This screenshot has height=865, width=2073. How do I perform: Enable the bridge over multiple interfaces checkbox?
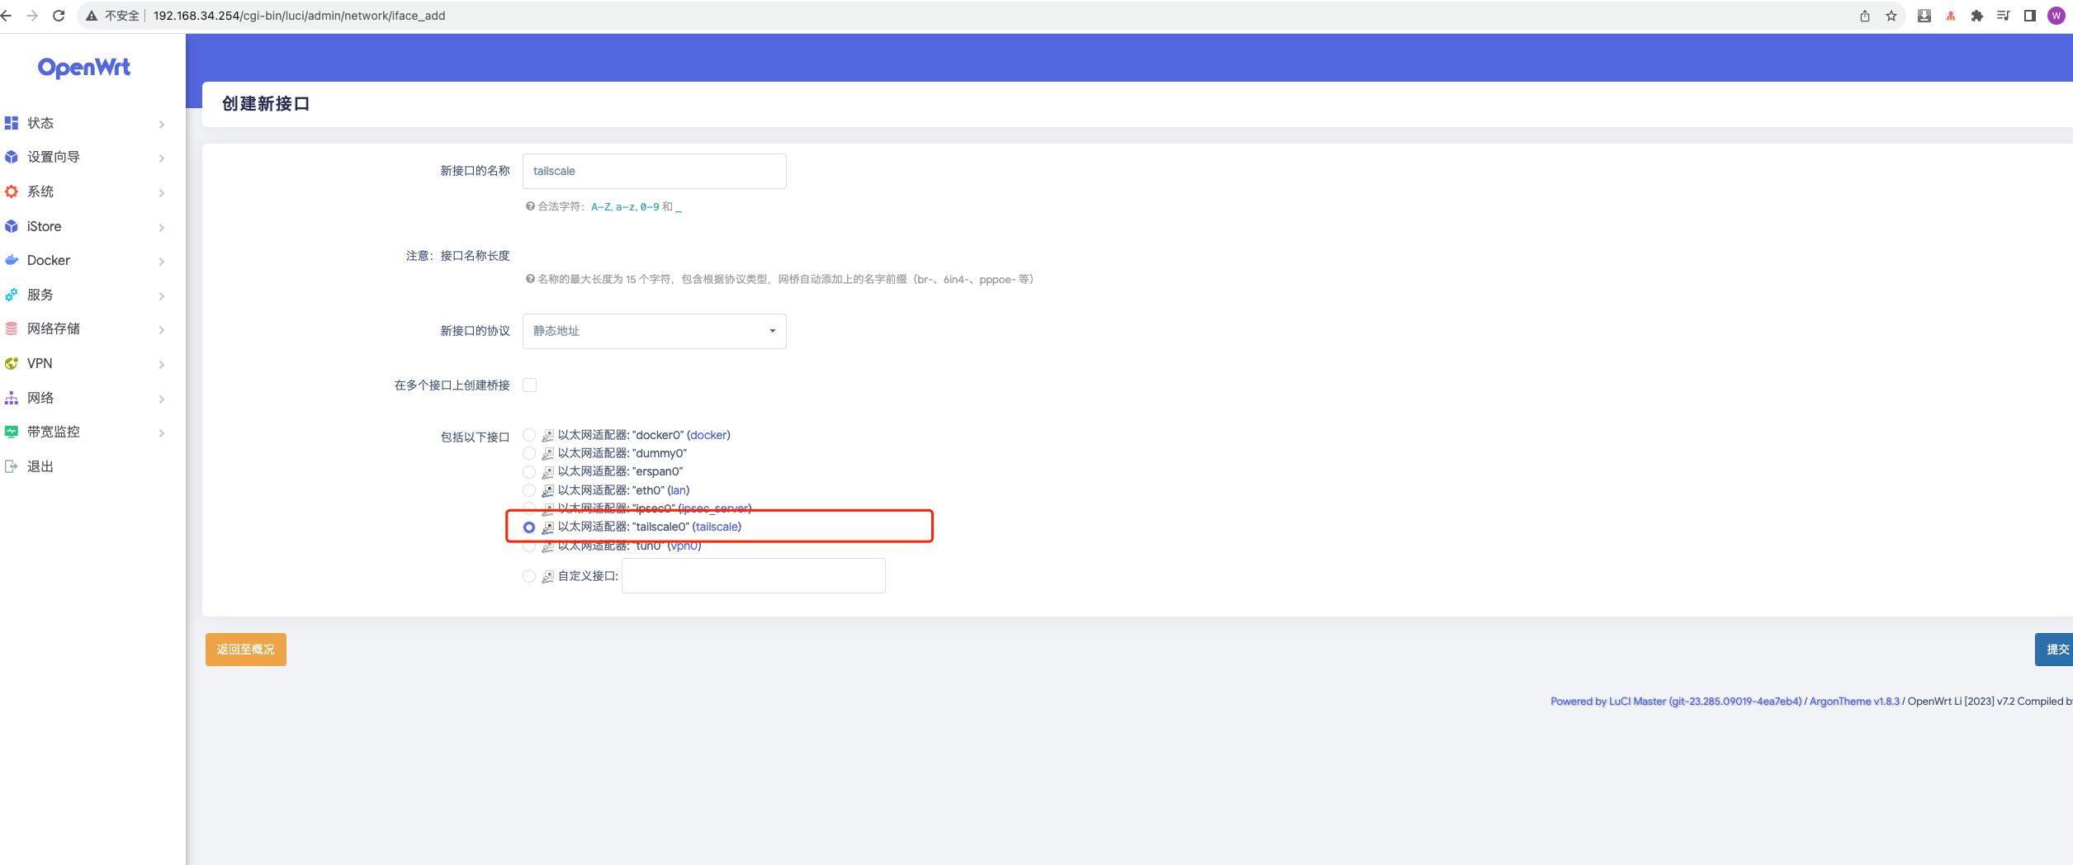530,385
